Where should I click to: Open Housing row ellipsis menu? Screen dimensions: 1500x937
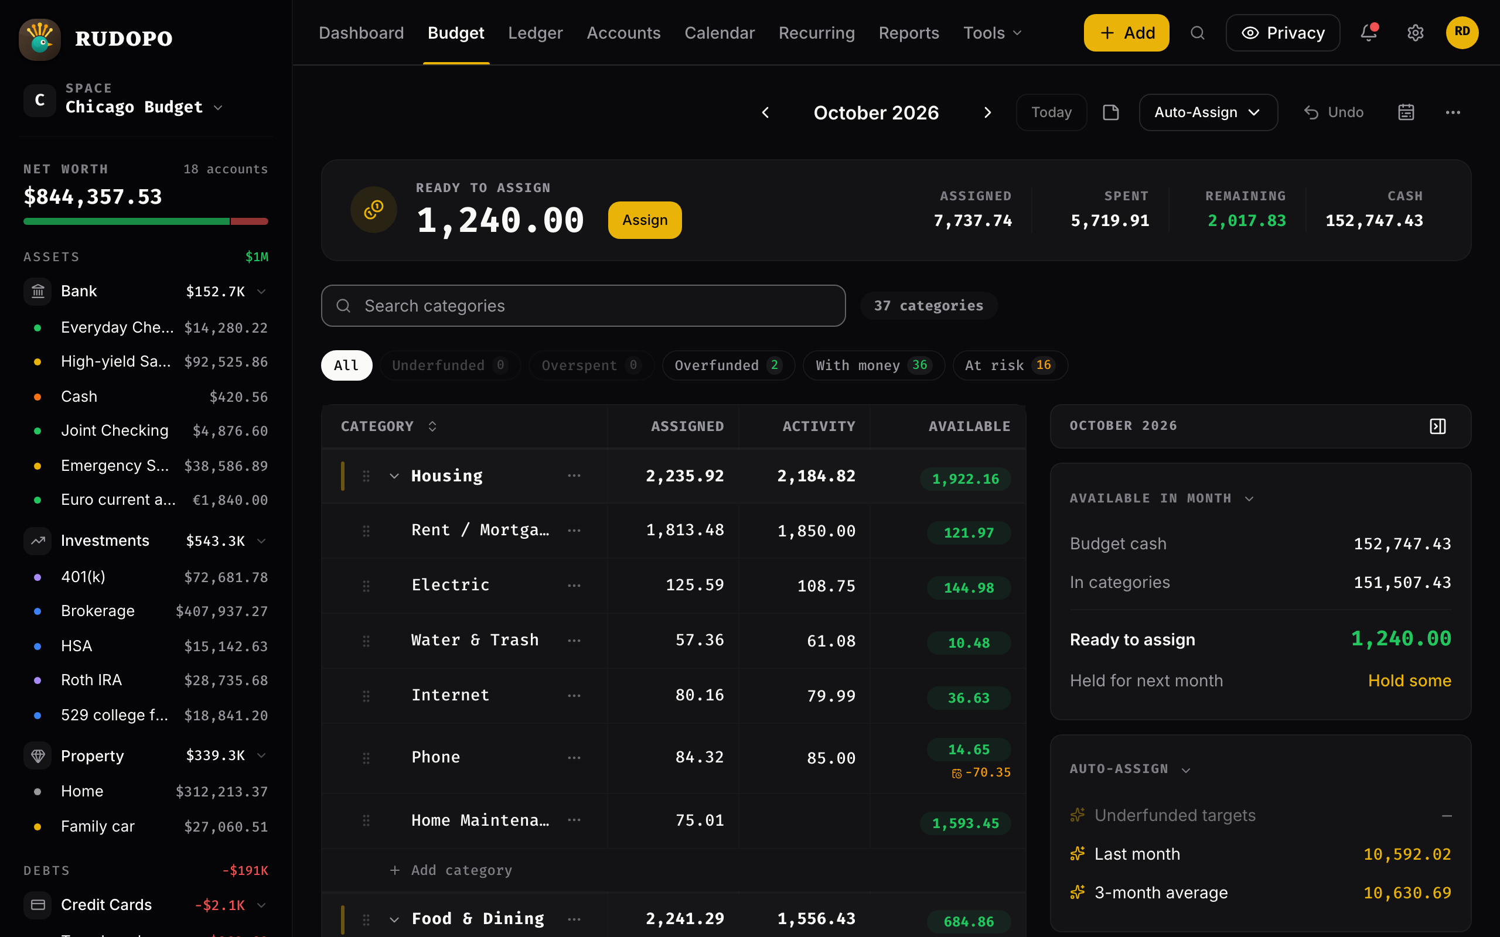(574, 476)
